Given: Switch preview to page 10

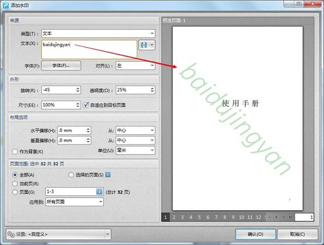Looking at the screenshot, I should (x=241, y=217).
